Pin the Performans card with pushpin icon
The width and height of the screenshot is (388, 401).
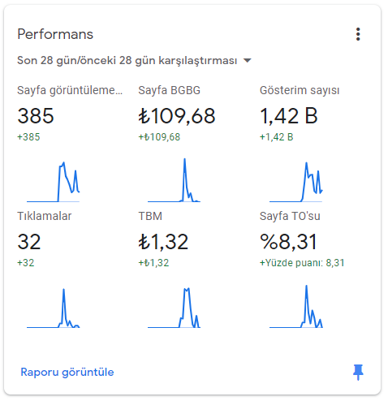(x=358, y=372)
